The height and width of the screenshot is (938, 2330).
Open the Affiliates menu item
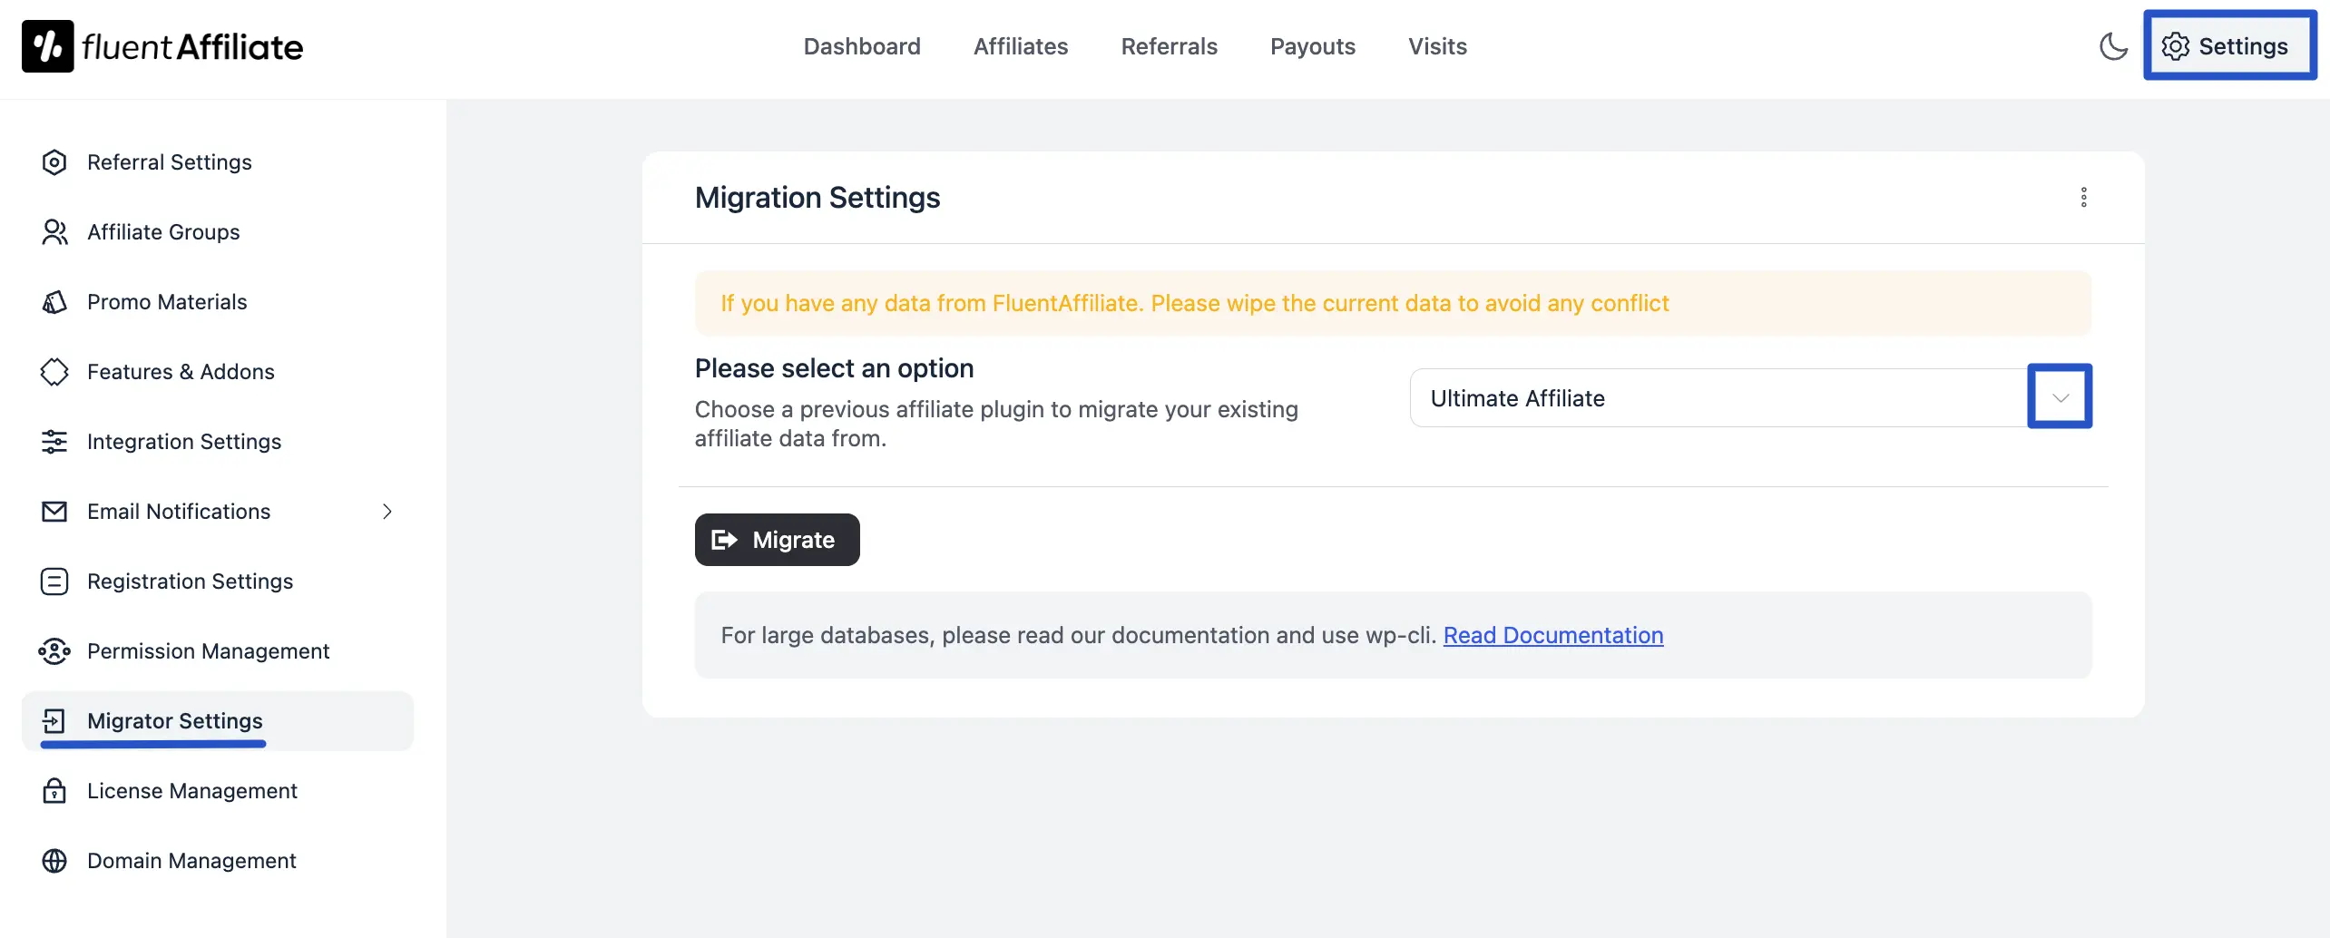point(1021,46)
